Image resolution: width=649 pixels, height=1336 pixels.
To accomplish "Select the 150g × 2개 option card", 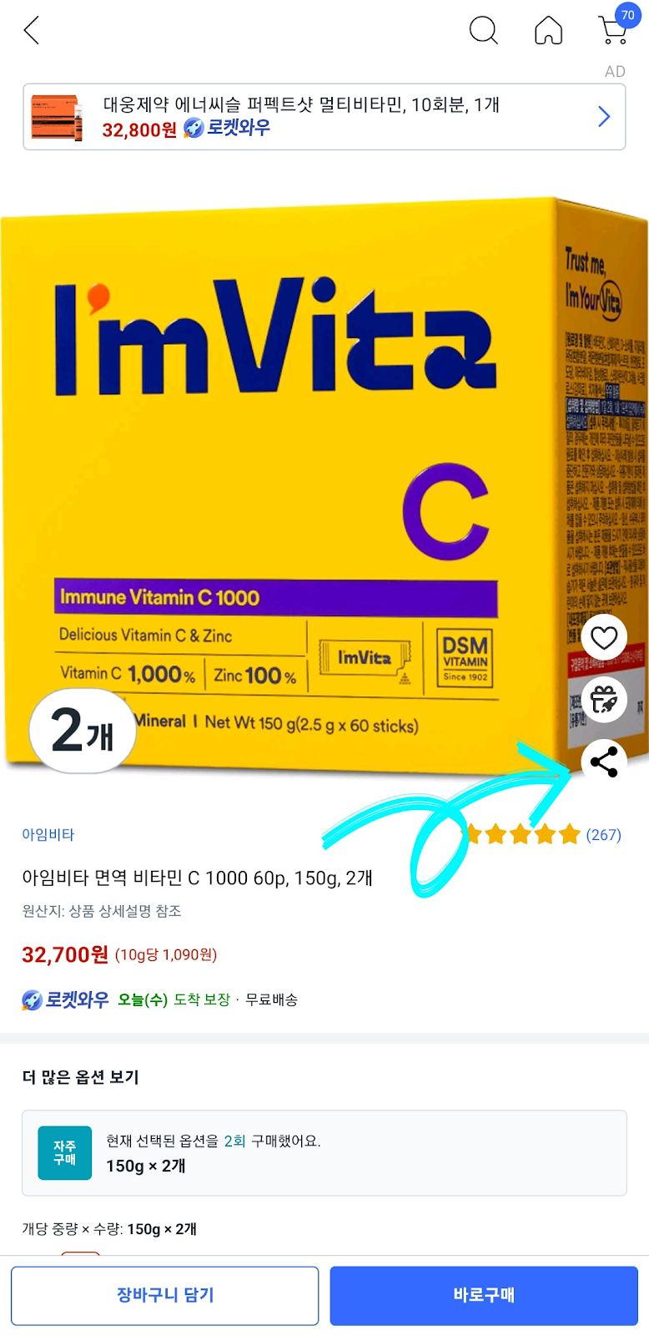I will 324,1153.
